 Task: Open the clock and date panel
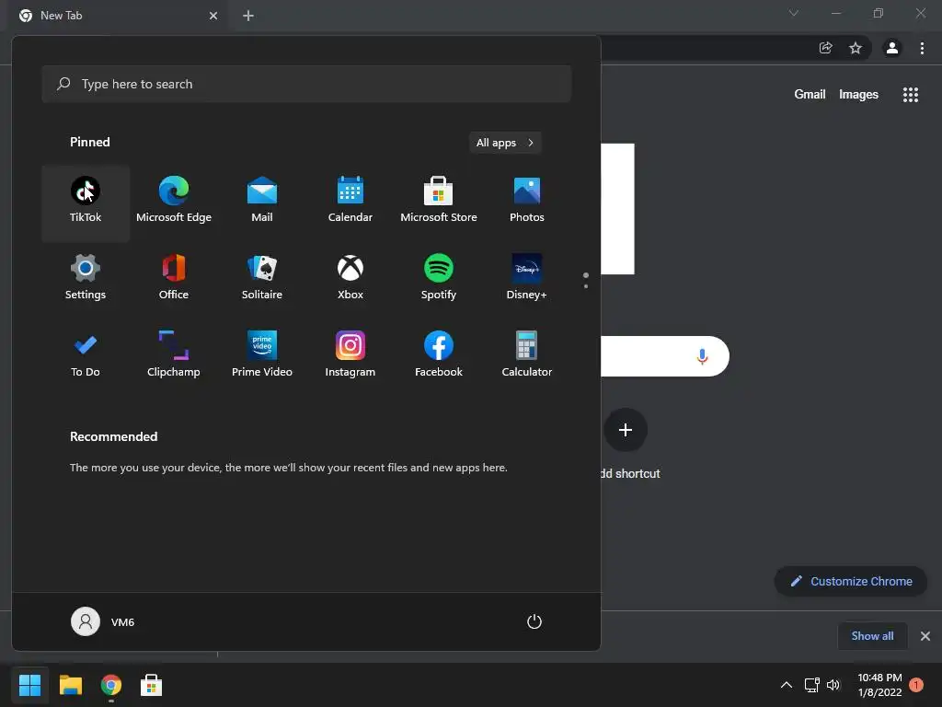click(879, 685)
